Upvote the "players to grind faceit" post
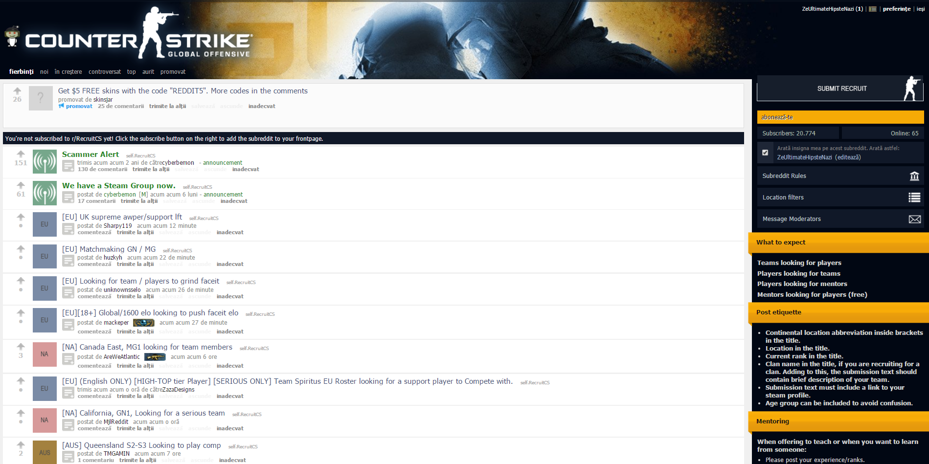The height and width of the screenshot is (464, 929). (x=21, y=281)
